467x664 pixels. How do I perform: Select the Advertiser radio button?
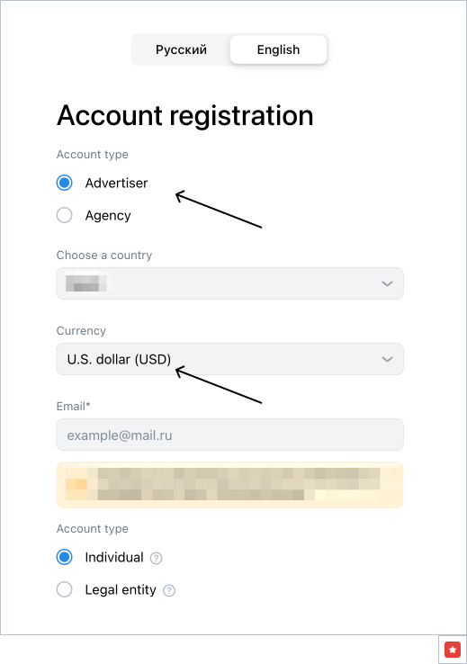coord(65,183)
